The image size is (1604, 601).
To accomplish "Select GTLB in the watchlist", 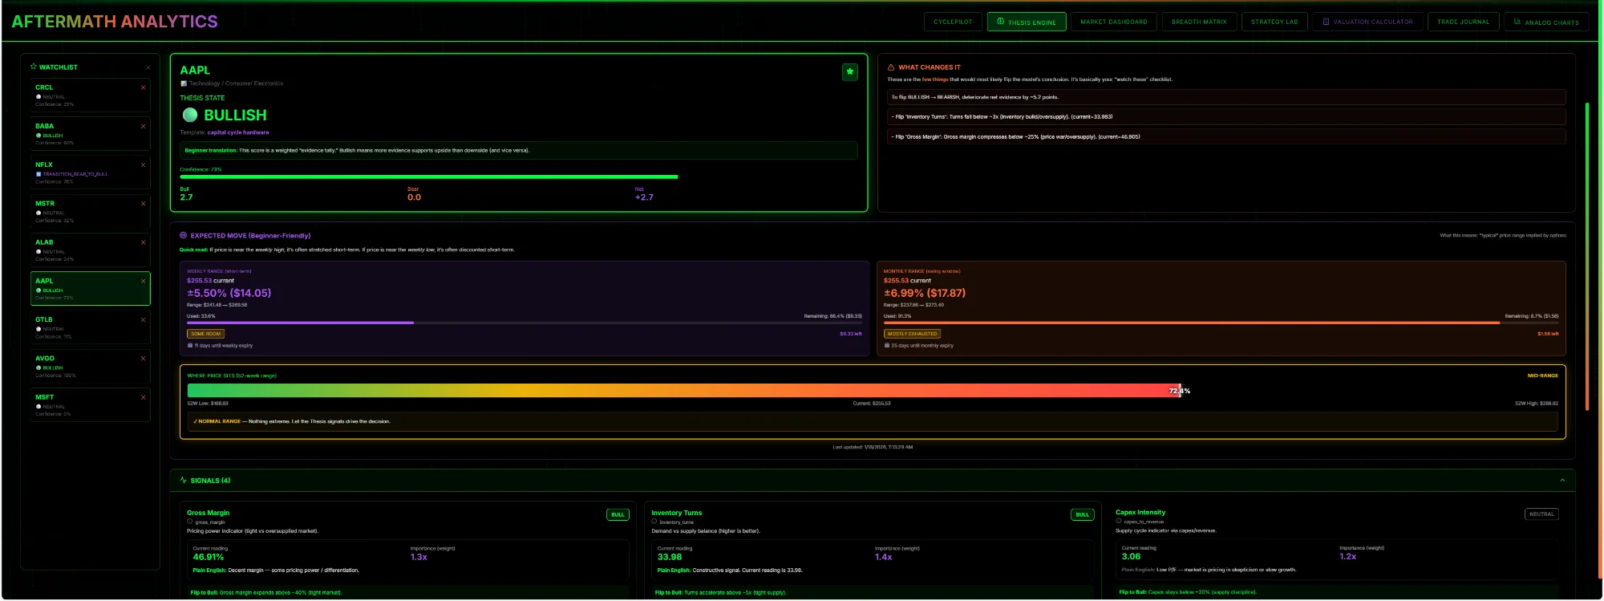I will coord(90,327).
